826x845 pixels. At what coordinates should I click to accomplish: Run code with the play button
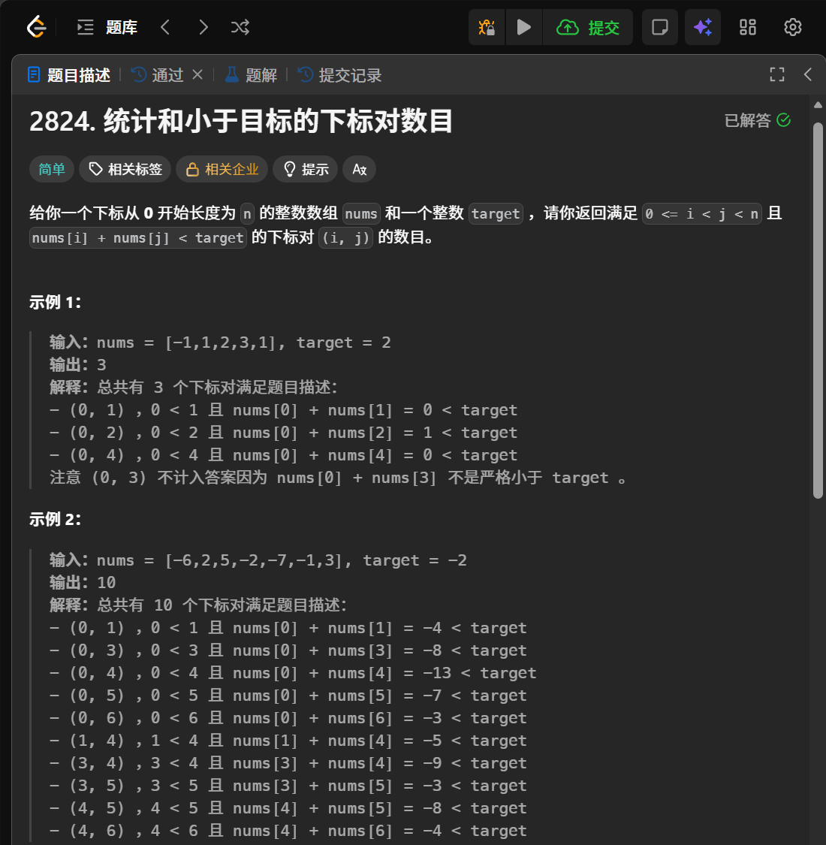pyautogui.click(x=523, y=27)
